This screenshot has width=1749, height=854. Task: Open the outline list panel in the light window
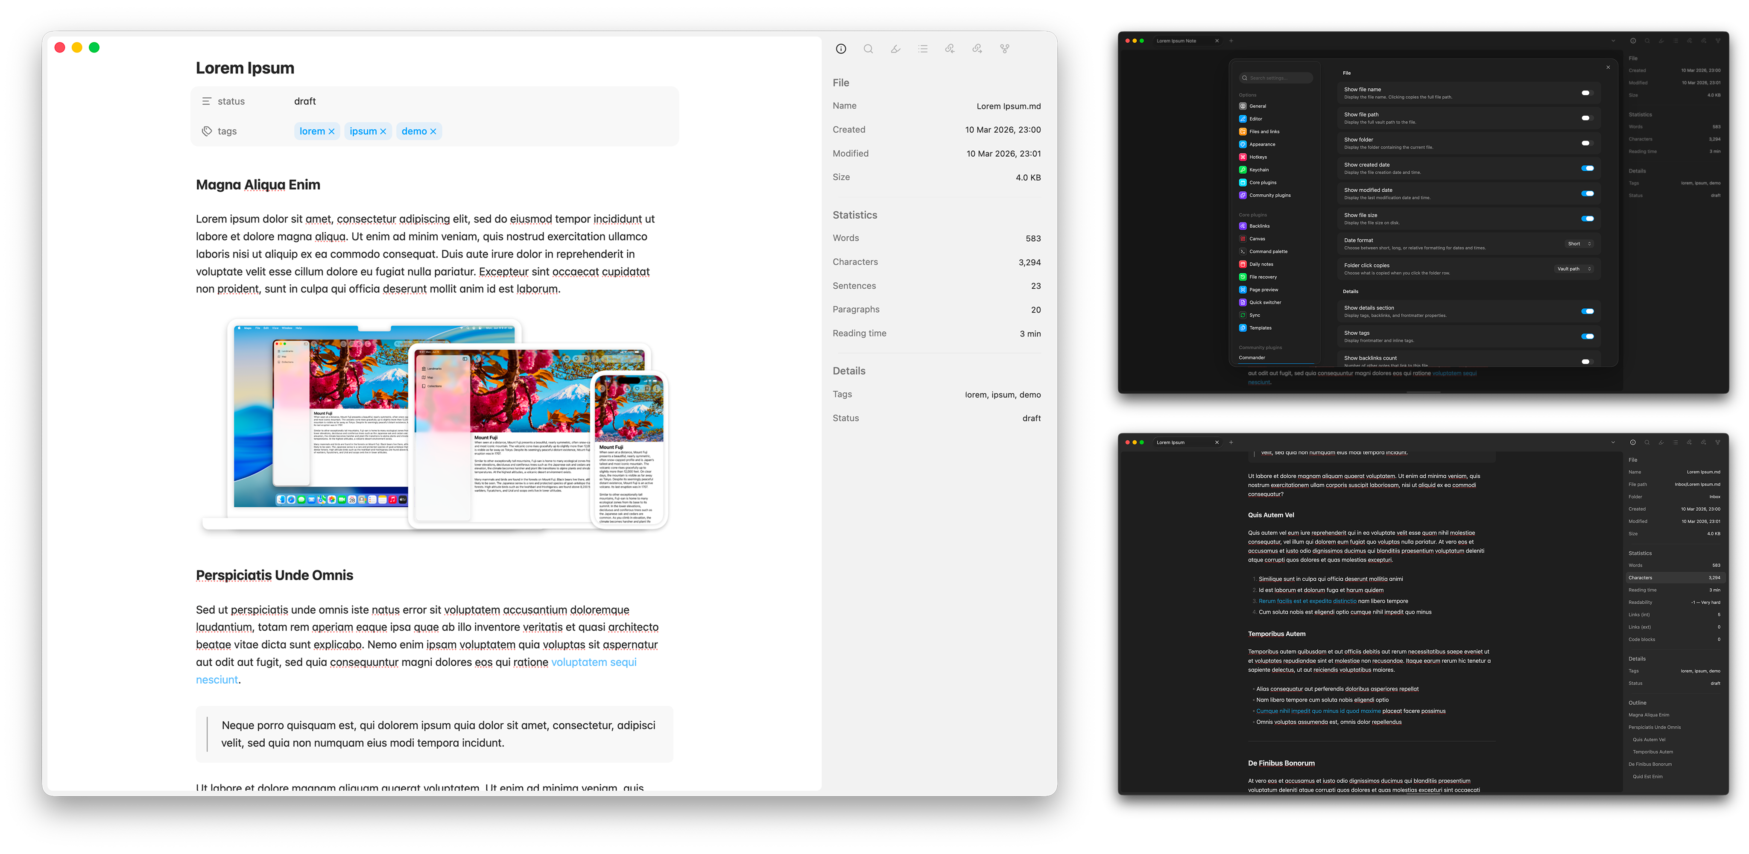pyautogui.click(x=923, y=49)
